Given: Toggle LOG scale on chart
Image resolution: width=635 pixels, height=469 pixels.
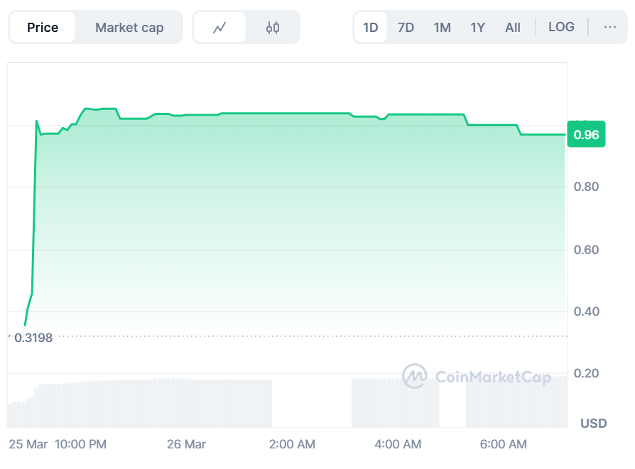Looking at the screenshot, I should click(x=561, y=27).
